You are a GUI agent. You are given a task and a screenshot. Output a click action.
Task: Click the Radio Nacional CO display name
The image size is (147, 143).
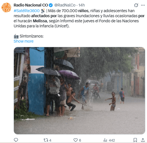(31, 5)
